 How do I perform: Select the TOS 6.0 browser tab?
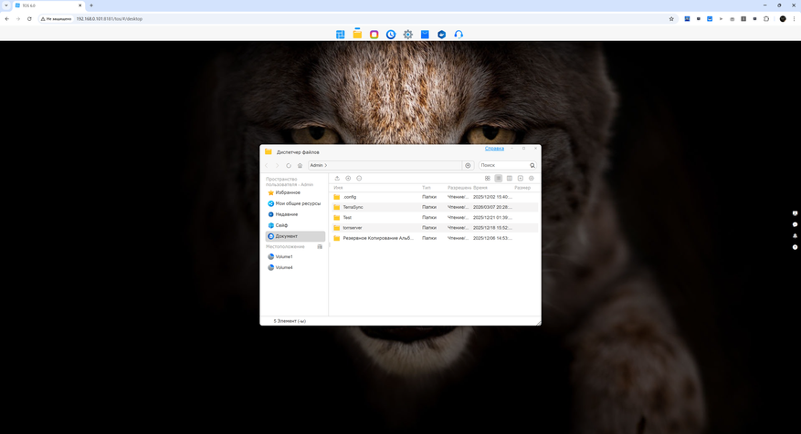point(48,5)
